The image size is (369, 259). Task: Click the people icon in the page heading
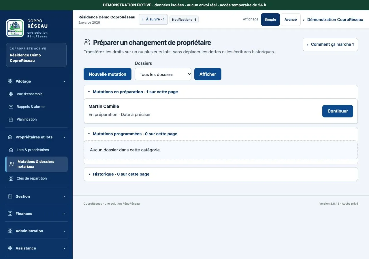click(87, 42)
